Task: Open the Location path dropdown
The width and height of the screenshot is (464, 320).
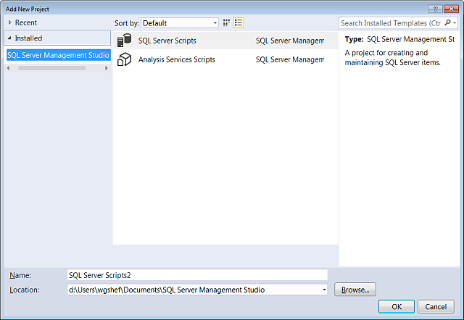Action: tap(323, 290)
